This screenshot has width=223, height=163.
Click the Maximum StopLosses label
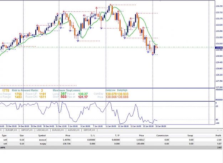click(67, 90)
